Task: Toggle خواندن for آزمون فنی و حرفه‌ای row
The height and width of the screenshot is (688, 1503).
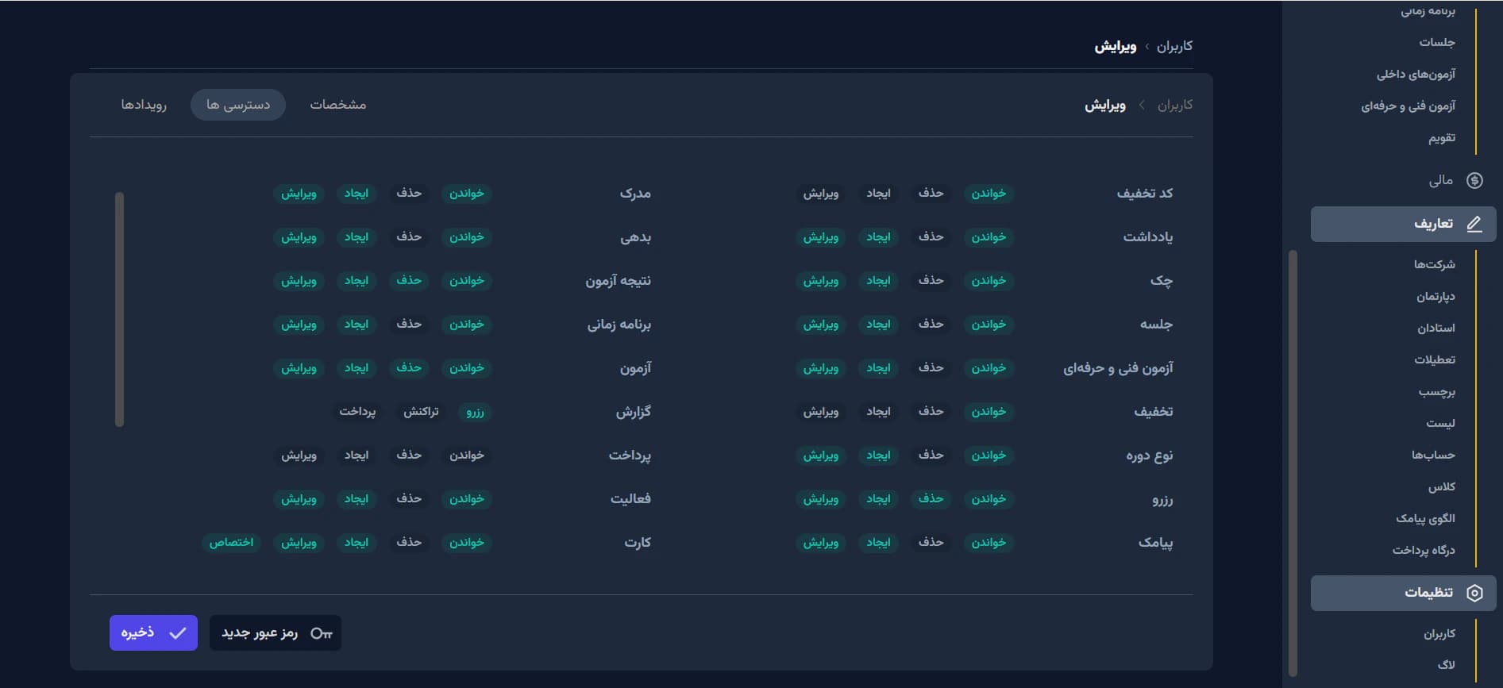Action: 989,368
